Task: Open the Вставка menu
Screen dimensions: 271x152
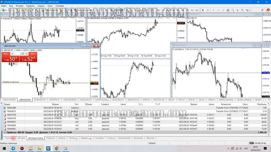Action: click(19, 6)
